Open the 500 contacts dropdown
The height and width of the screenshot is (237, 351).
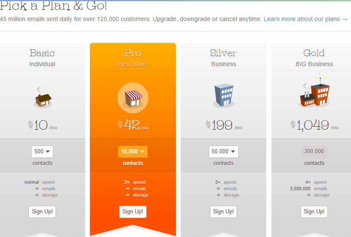[x=42, y=152]
